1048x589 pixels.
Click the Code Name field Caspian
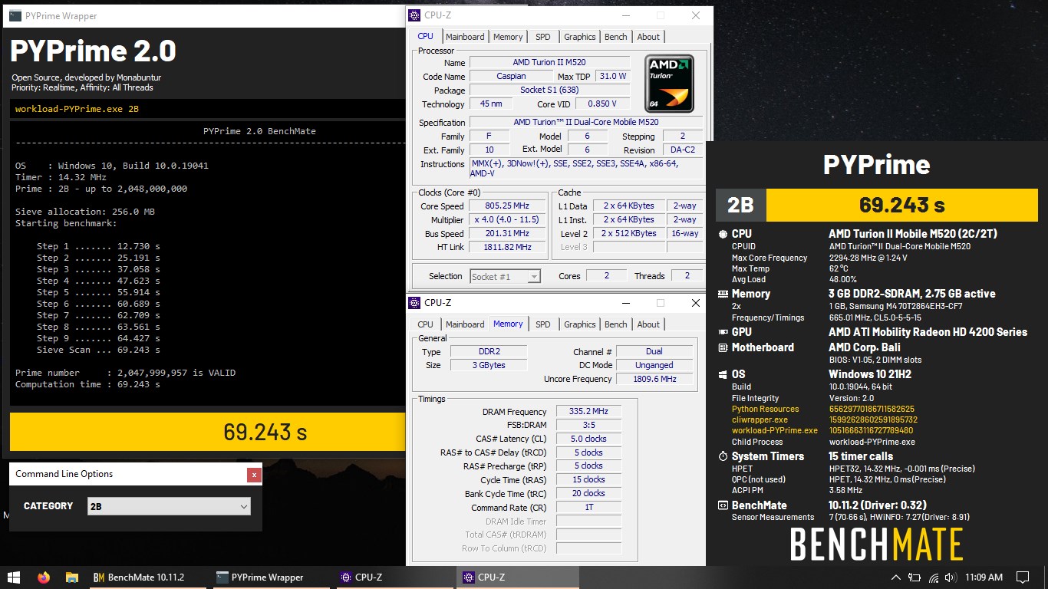coord(511,77)
